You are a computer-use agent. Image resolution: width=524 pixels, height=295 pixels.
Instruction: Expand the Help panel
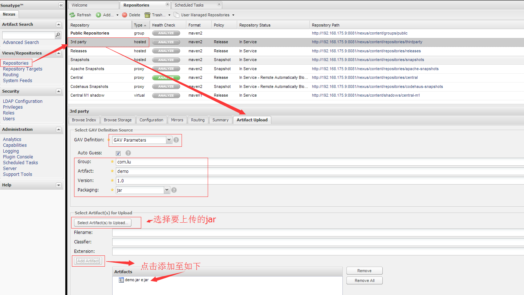click(58, 185)
